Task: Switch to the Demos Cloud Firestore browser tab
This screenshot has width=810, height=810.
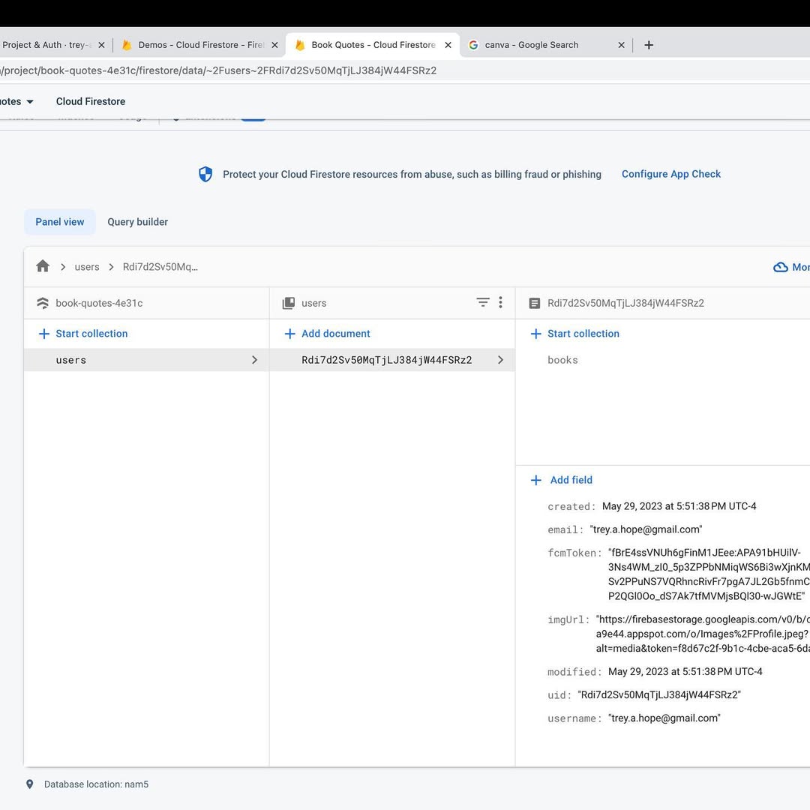Action: pos(200,45)
